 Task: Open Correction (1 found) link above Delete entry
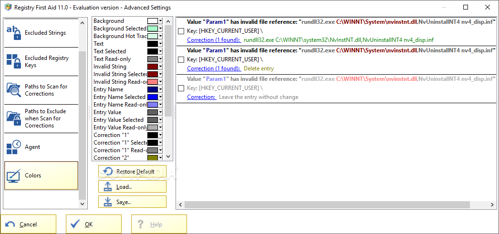[x=214, y=68]
